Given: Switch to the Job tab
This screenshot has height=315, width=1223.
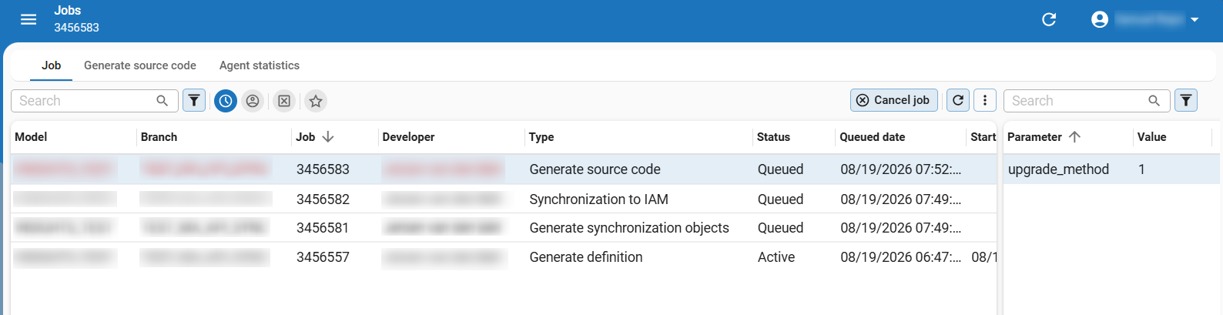Looking at the screenshot, I should coord(52,65).
